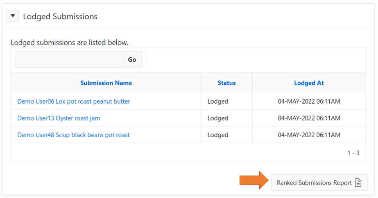Click the lodged date for Demo User06

(x=309, y=101)
